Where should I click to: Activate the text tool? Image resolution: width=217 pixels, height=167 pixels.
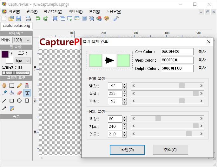27,93
